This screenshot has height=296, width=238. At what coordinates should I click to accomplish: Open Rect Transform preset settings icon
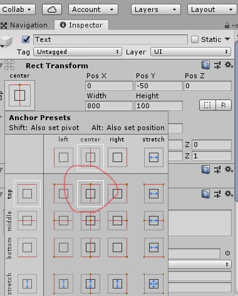pos(217,65)
